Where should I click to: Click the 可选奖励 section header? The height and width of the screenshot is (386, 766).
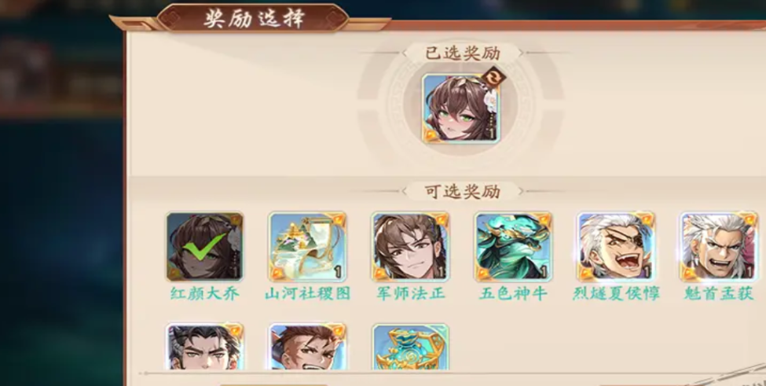462,192
